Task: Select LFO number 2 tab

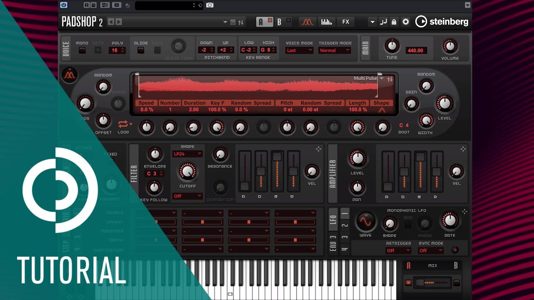Action: [x=345, y=225]
